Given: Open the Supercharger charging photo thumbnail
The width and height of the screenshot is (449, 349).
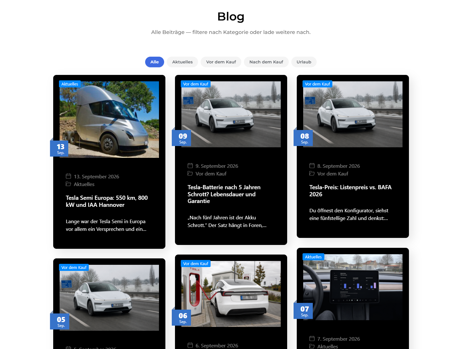Looking at the screenshot, I should click(231, 294).
